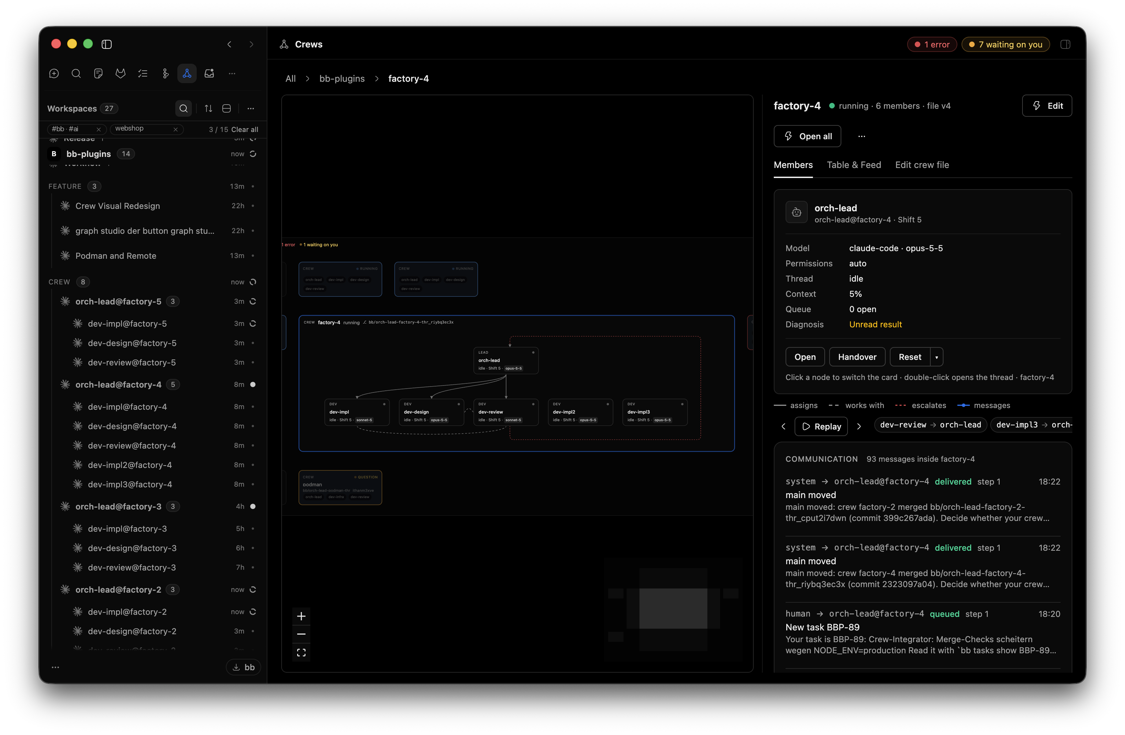
Task: Click the Workspaces layout view icon
Action: [x=227, y=108]
